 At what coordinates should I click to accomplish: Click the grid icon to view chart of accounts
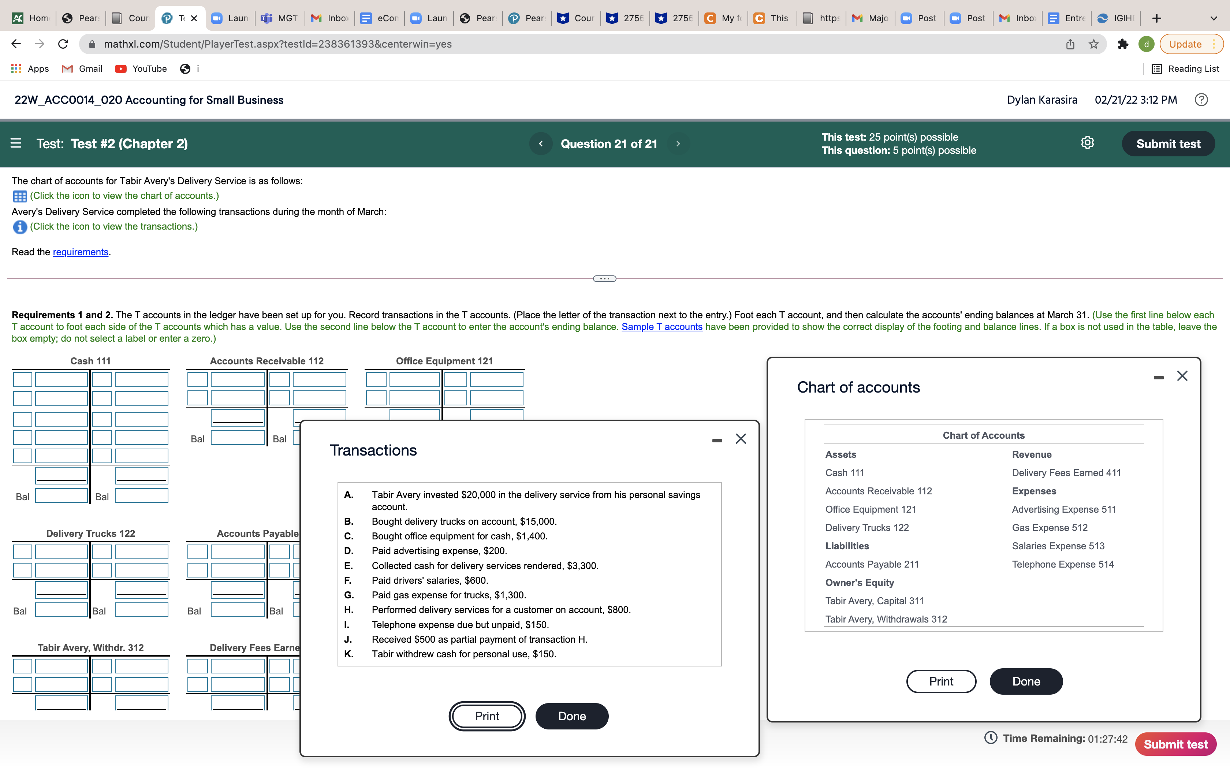click(19, 195)
